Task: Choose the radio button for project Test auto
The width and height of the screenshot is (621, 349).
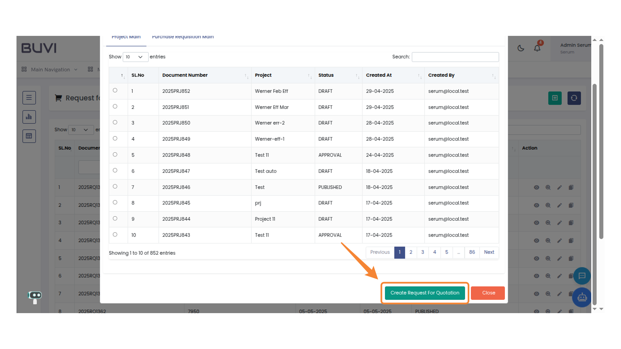Action: [115, 170]
